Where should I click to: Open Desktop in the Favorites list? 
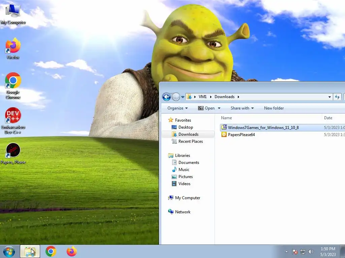pyautogui.click(x=182, y=127)
